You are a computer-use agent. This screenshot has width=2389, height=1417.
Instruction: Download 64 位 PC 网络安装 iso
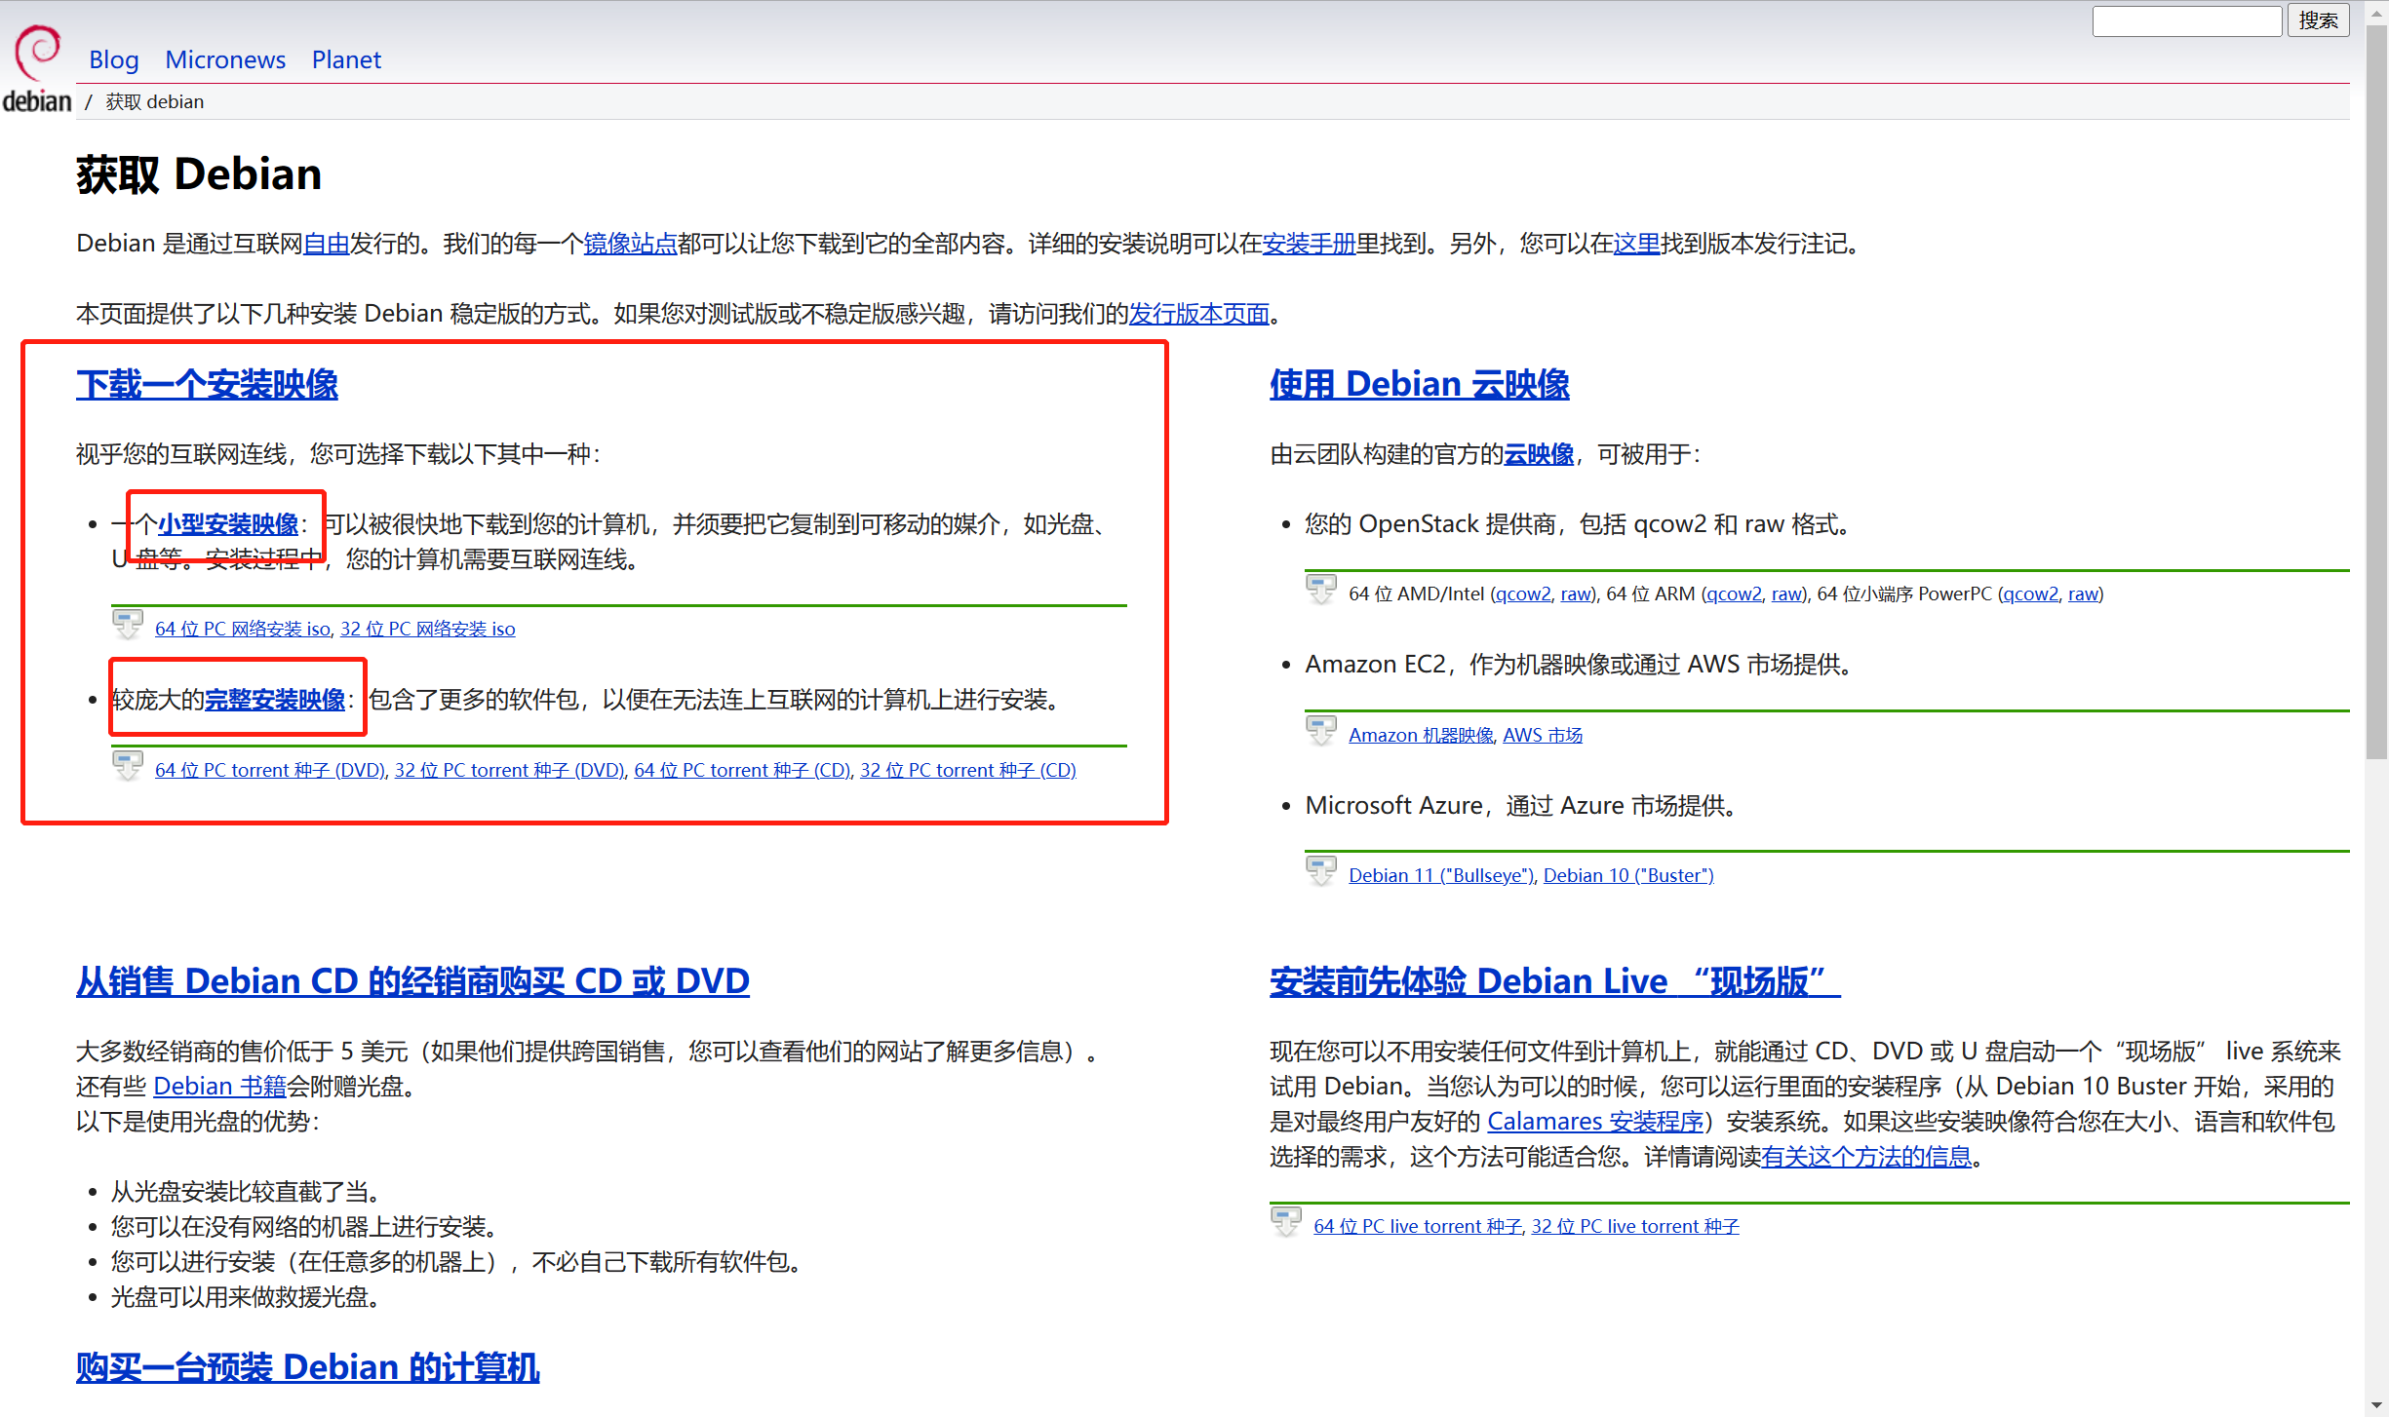click(x=243, y=630)
